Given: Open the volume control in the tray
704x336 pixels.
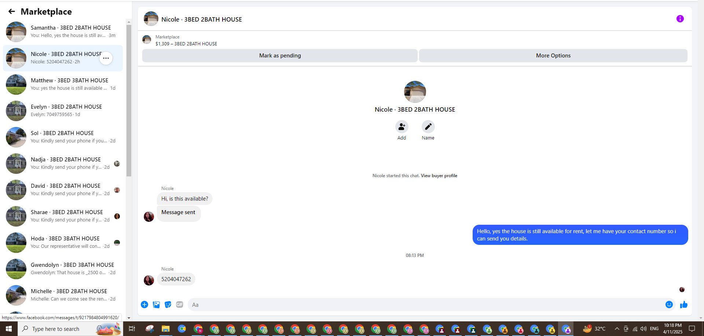Looking at the screenshot, I should [x=643, y=329].
